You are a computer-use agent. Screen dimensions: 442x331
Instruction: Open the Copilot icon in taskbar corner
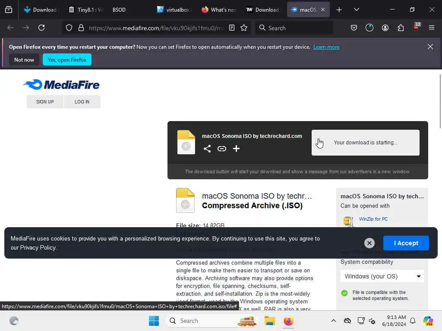coord(429,321)
